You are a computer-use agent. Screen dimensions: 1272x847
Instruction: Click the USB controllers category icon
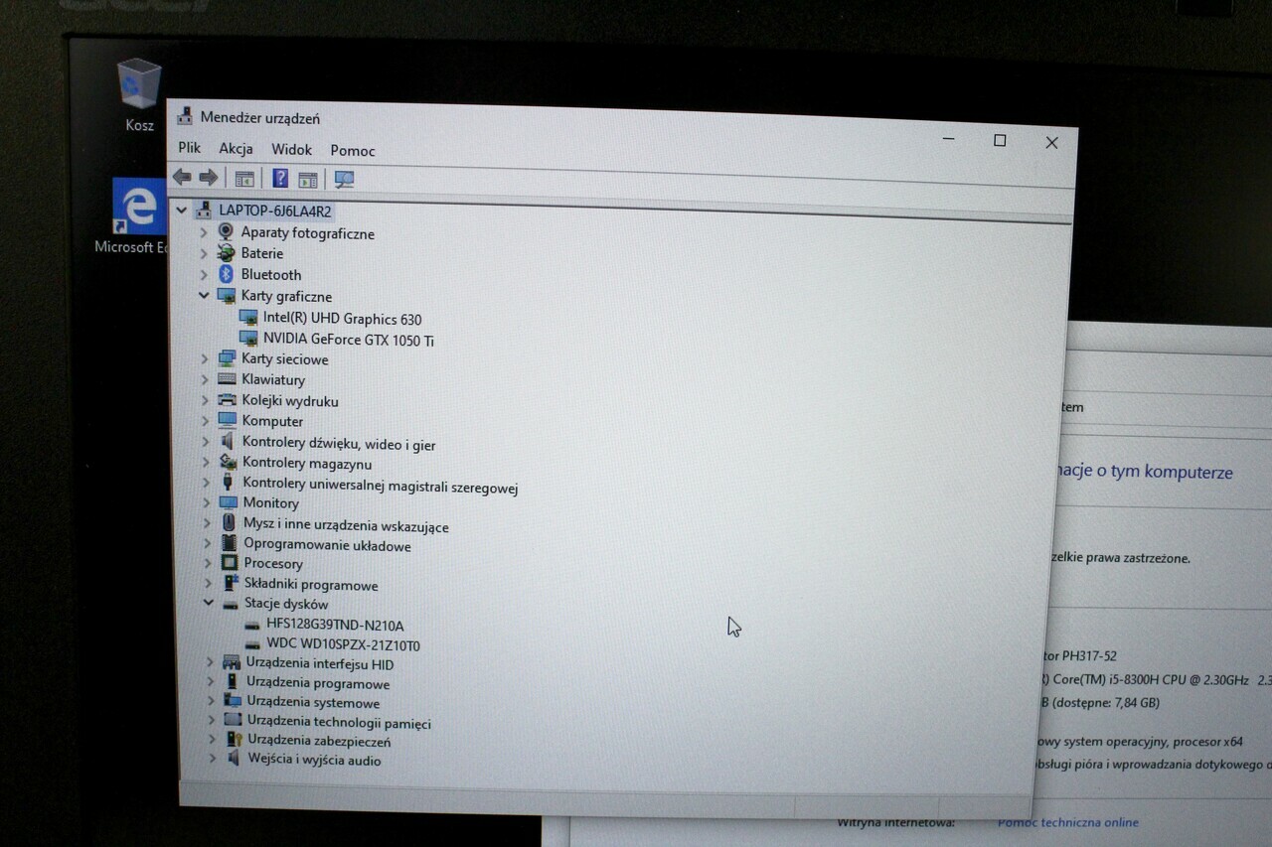(x=228, y=484)
